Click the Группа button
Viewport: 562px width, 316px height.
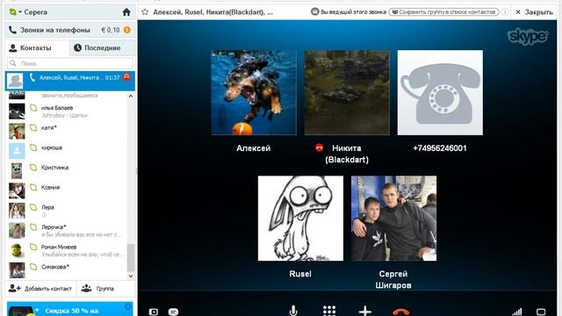tap(97, 289)
